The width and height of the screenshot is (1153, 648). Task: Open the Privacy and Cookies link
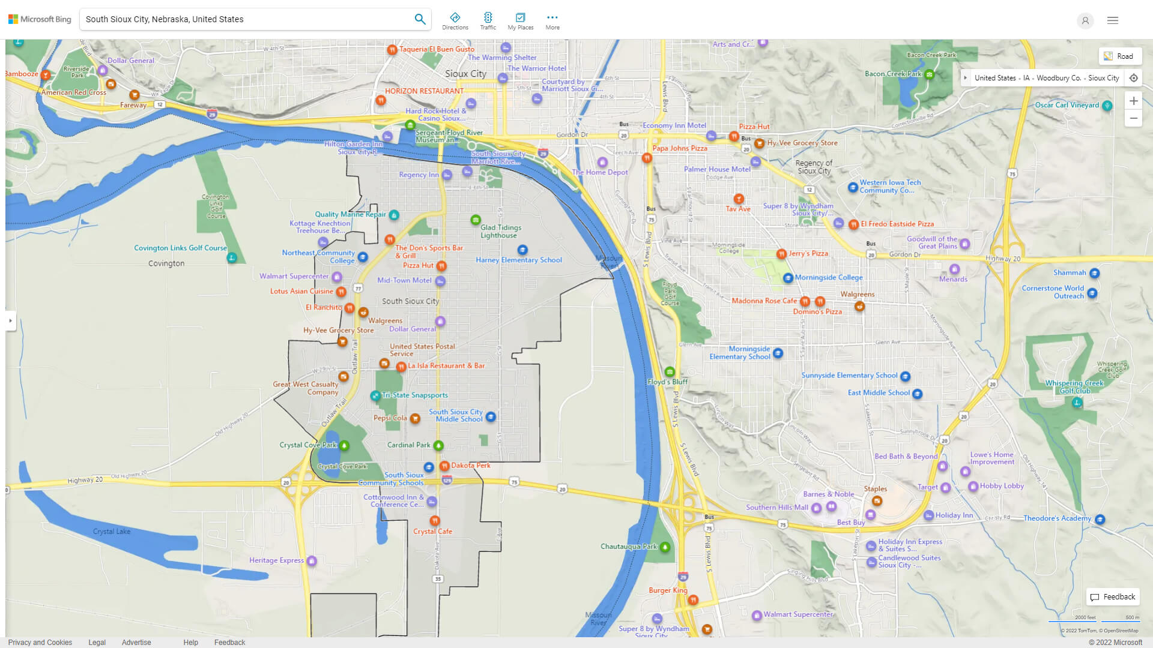40,642
